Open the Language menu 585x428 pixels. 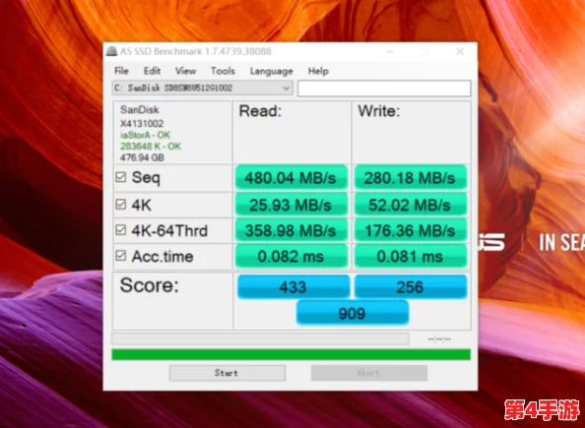(x=271, y=71)
